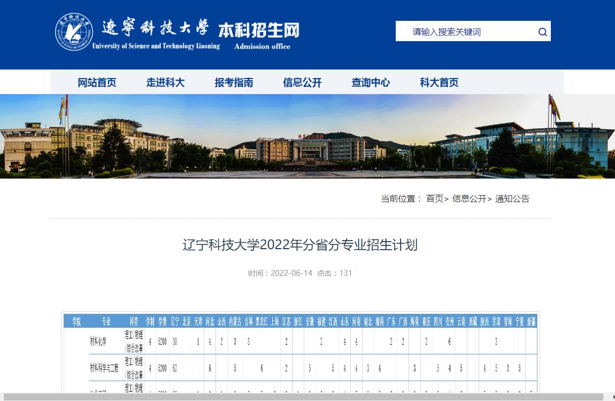The height and width of the screenshot is (401, 615).
Task: Click the 材料化学 major cell
Action: 98,342
